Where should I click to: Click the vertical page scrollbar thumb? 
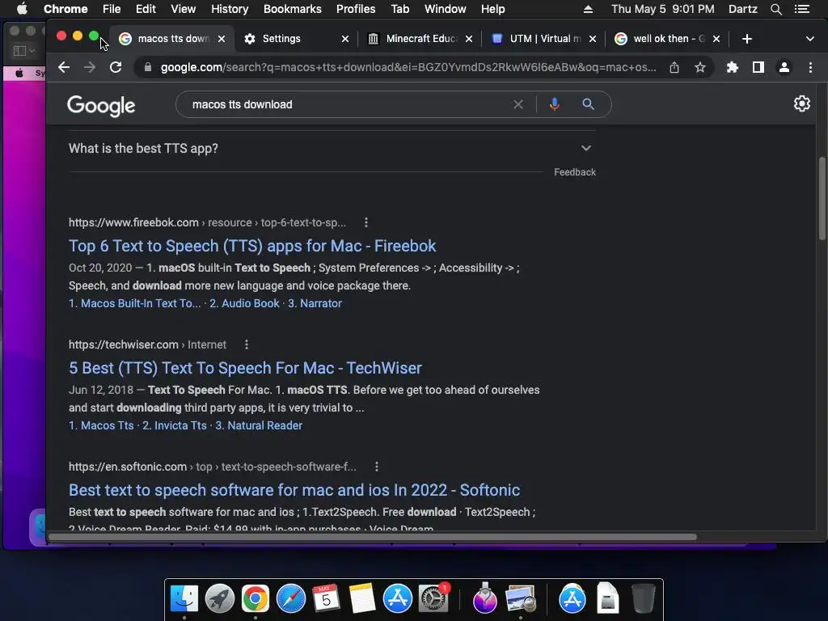click(x=822, y=198)
